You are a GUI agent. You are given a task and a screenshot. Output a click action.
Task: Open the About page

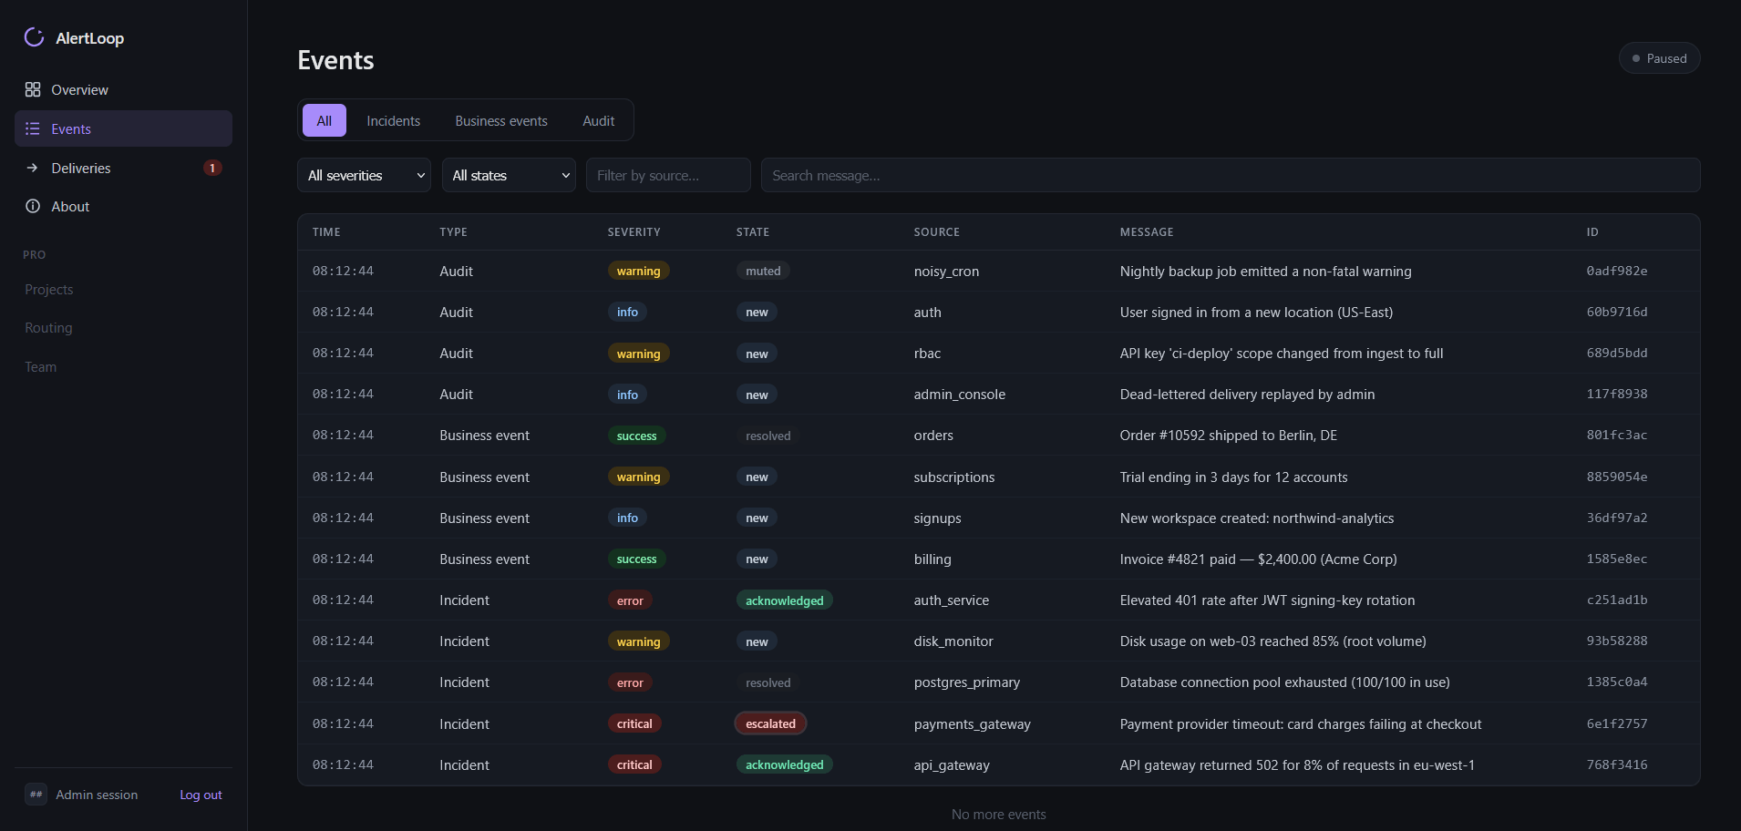[x=123, y=206]
